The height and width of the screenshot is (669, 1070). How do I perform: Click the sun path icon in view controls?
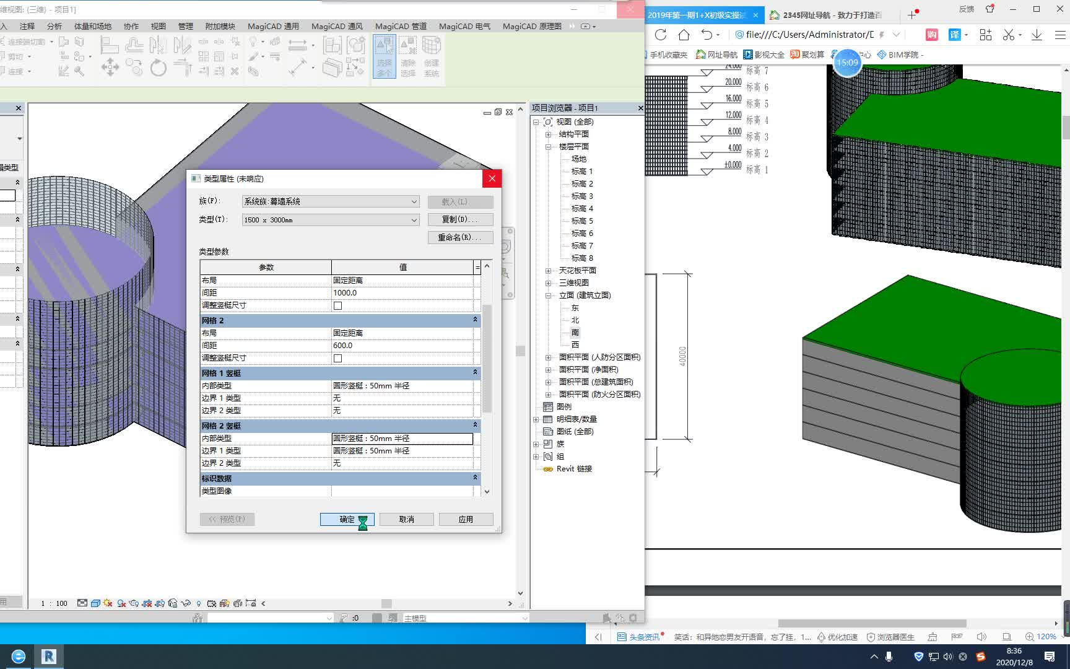107,603
